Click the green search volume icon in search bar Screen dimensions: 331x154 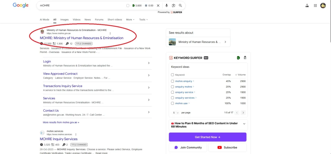[x=133, y=5]
